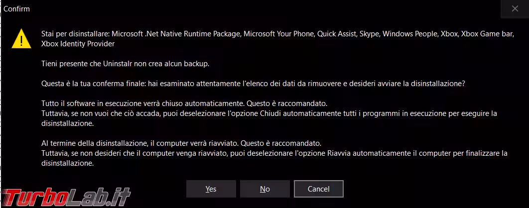This screenshot has width=529, height=208.
Task: Click the 'Questa è la tua conferma finale' line
Action: [x=253, y=84]
